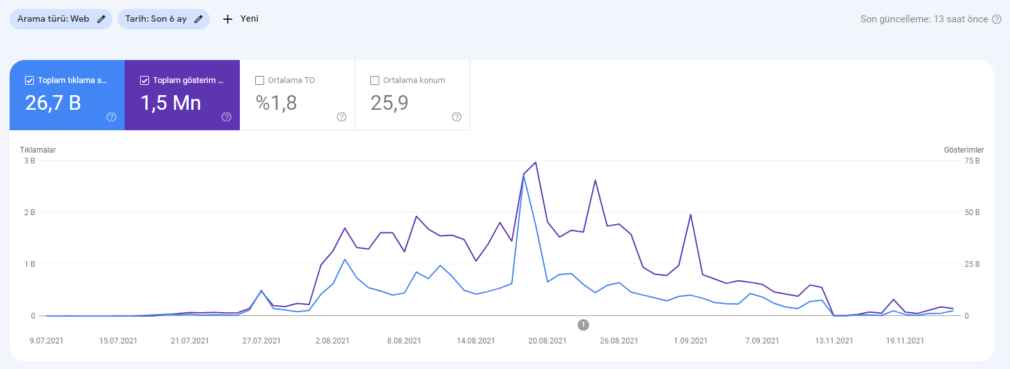Open the Arama türü: Web filter chip
1010x369 pixels.
point(61,19)
